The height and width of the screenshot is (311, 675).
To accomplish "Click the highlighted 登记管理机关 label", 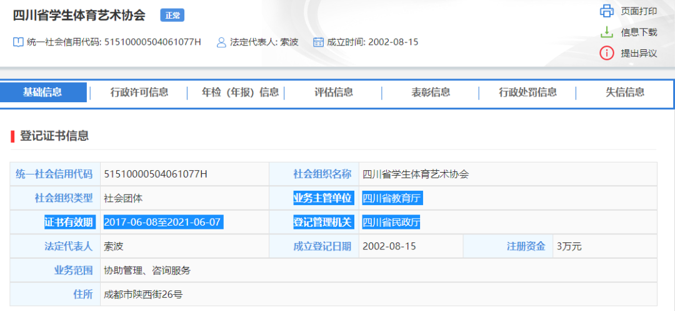I will [x=323, y=222].
